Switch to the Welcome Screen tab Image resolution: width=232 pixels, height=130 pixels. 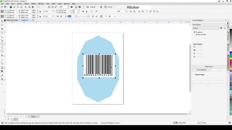12,20
